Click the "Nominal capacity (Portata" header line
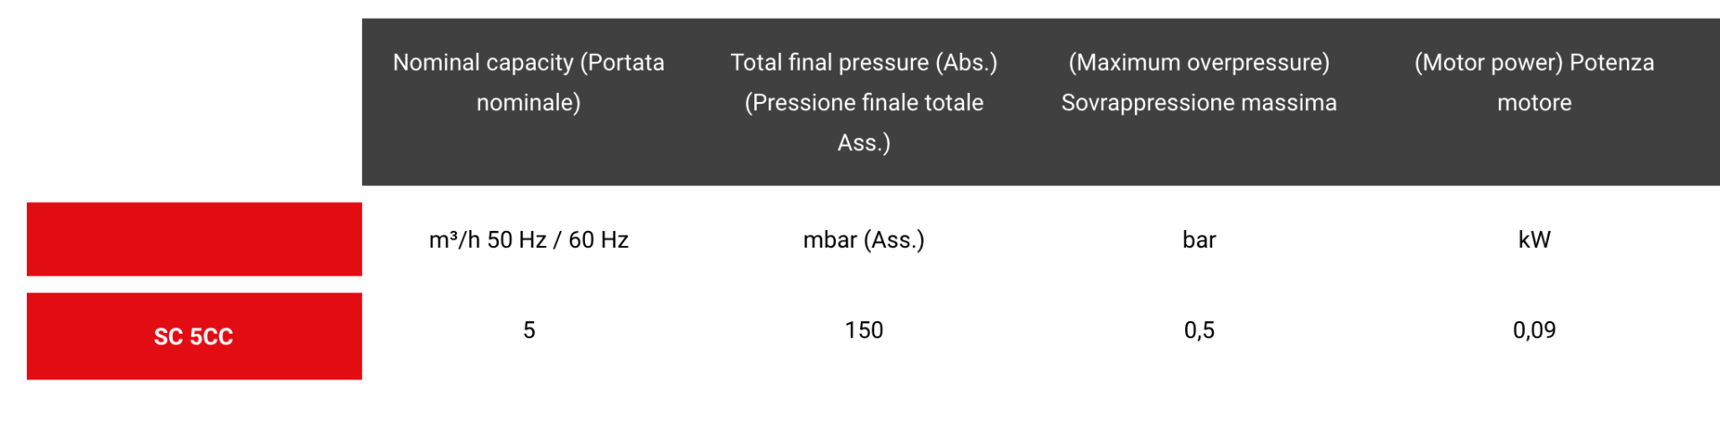This screenshot has height=425, width=1720. point(529,63)
